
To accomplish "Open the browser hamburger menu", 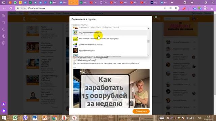I will pos(192,2).
